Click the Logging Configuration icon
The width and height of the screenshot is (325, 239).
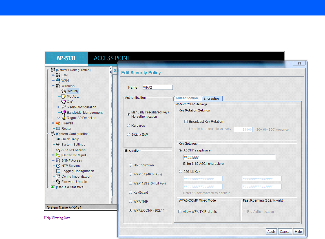(58, 171)
